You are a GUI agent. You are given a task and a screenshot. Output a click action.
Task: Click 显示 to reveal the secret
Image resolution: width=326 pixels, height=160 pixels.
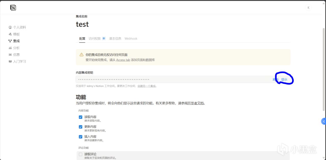pyautogui.click(x=284, y=79)
